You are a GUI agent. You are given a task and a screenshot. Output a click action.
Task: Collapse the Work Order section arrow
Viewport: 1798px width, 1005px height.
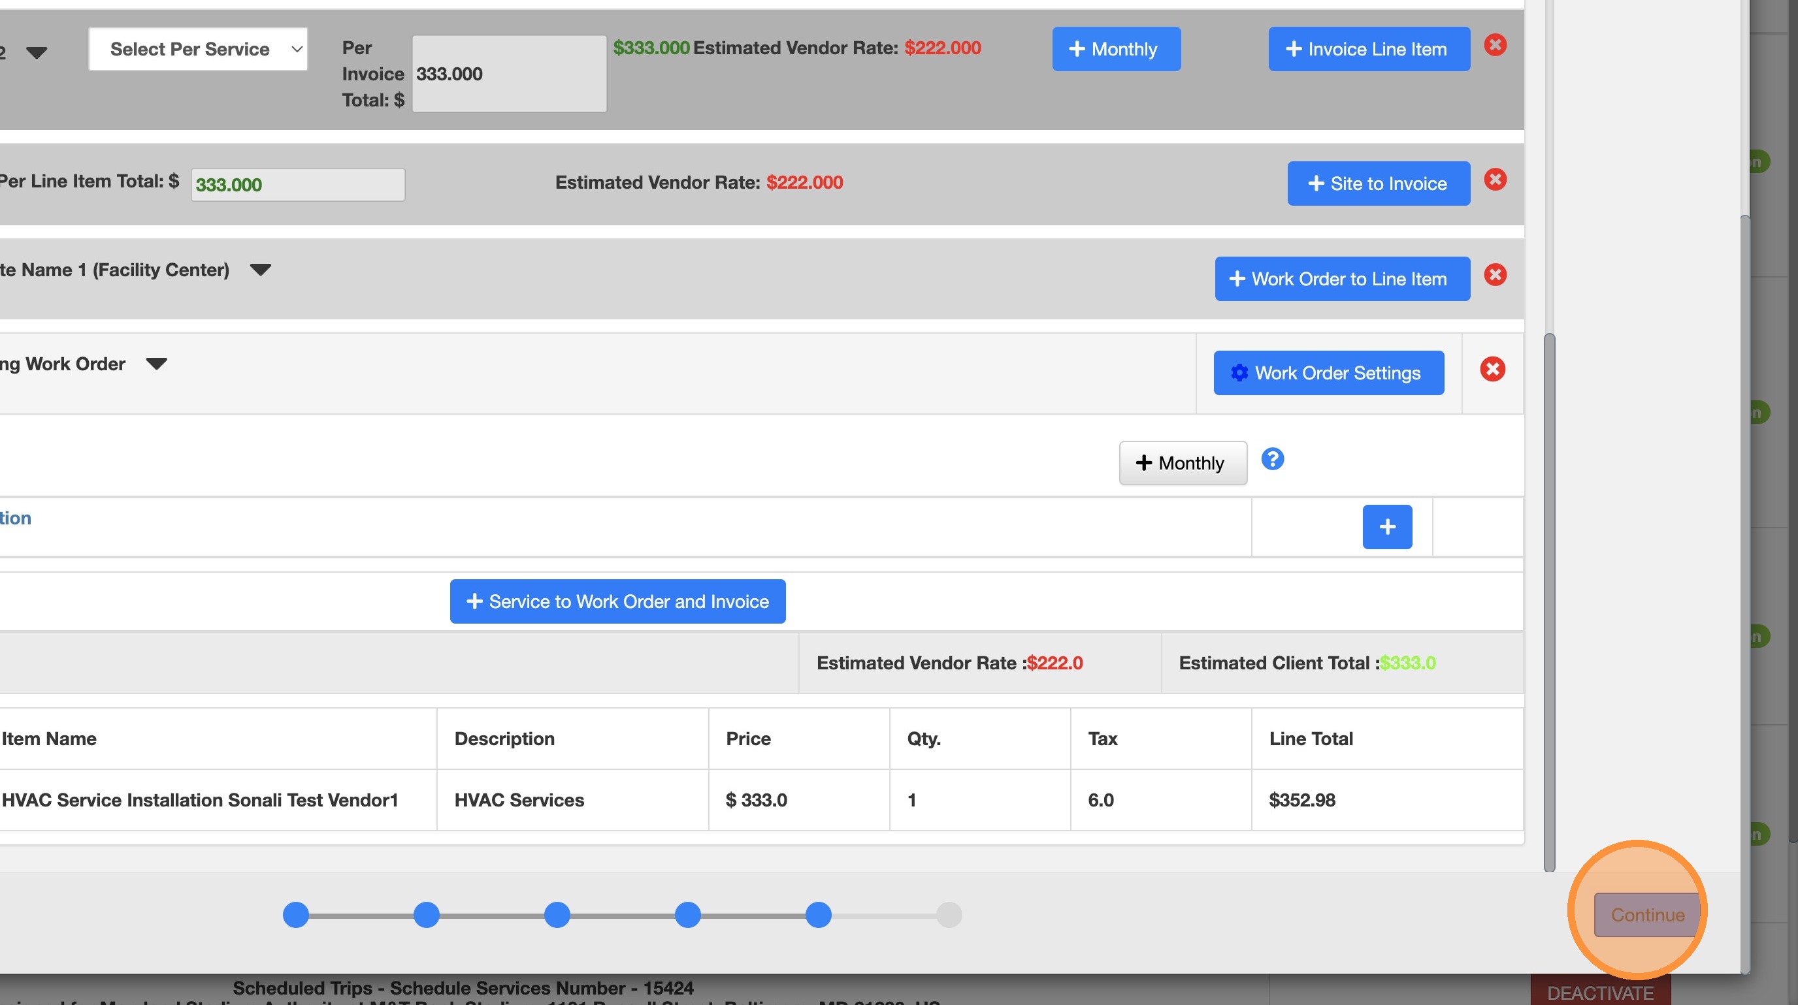pyautogui.click(x=156, y=364)
